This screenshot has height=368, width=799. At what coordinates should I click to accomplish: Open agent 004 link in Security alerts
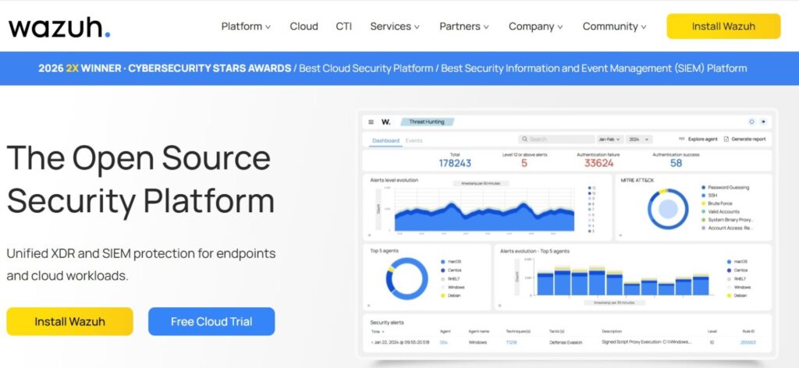click(443, 342)
